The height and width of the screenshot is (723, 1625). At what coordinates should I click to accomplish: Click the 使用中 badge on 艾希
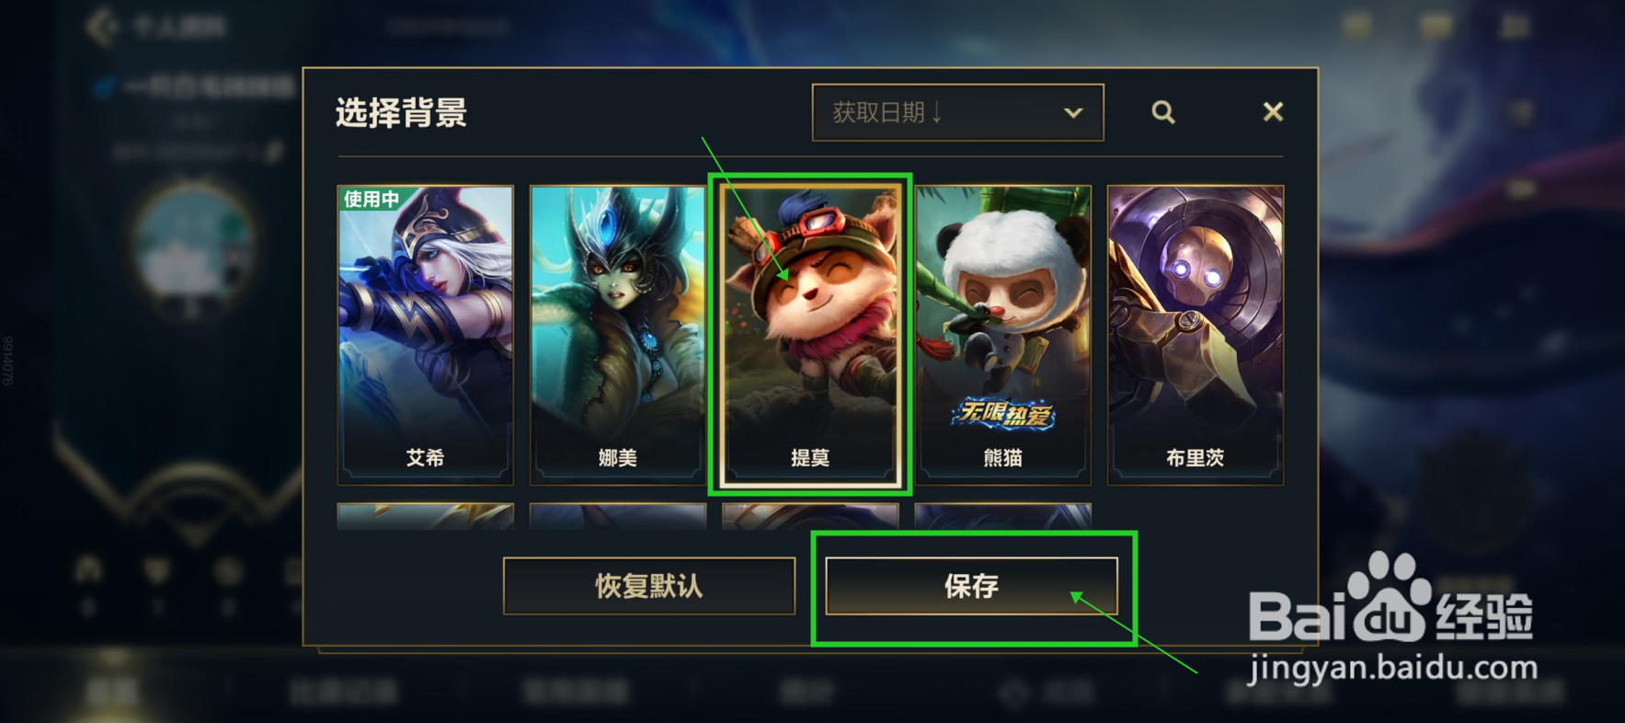pos(371,199)
